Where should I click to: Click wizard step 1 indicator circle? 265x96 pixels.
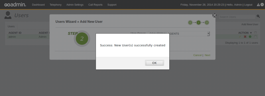pyautogui.click(x=190, y=22)
